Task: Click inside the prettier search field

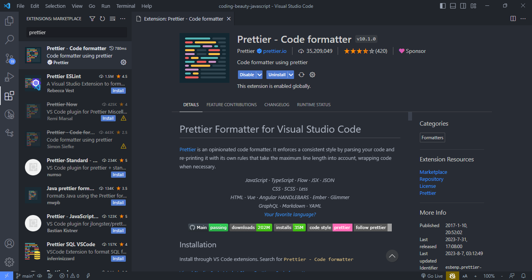Action: pyautogui.click(x=76, y=31)
